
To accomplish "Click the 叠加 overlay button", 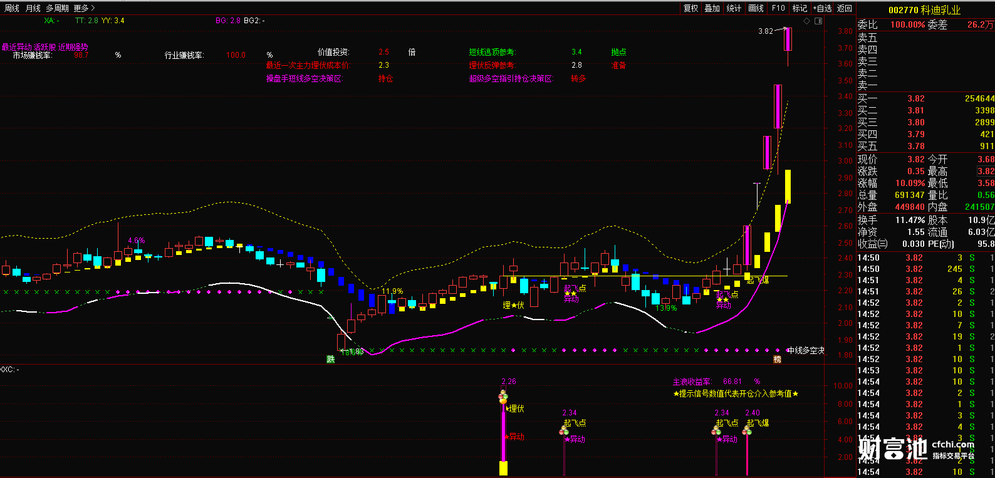I will coord(712,8).
